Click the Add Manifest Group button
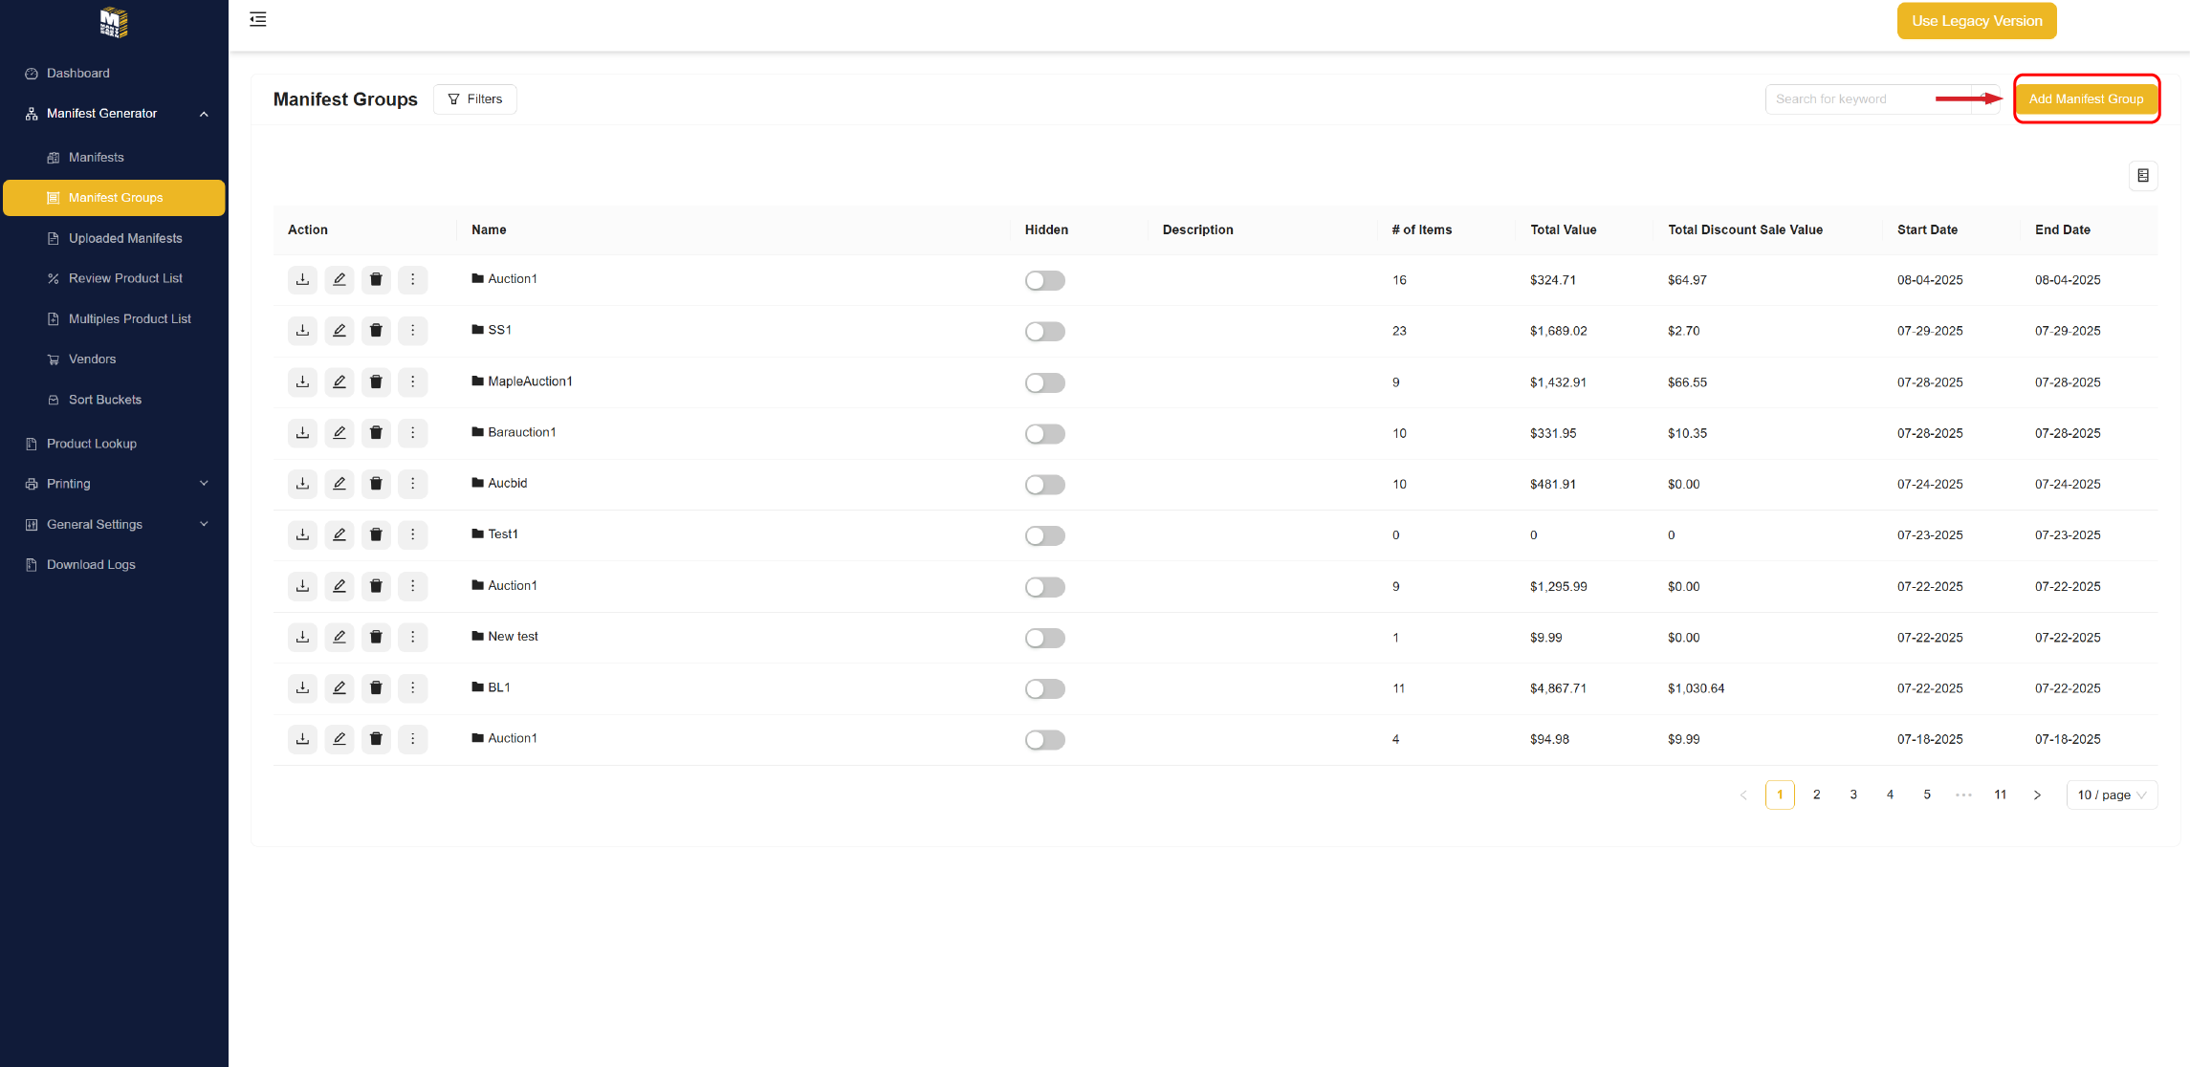This screenshot has height=1067, width=2190. click(2086, 99)
